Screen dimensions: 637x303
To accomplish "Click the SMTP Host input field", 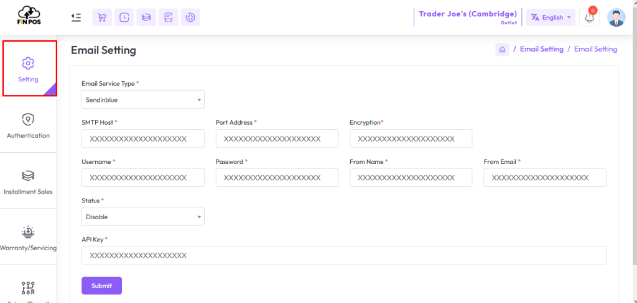I will point(143,138).
